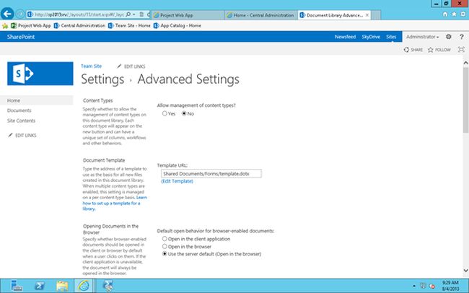Open the last pinned taskbar application
469x293 pixels.
(x=108, y=286)
